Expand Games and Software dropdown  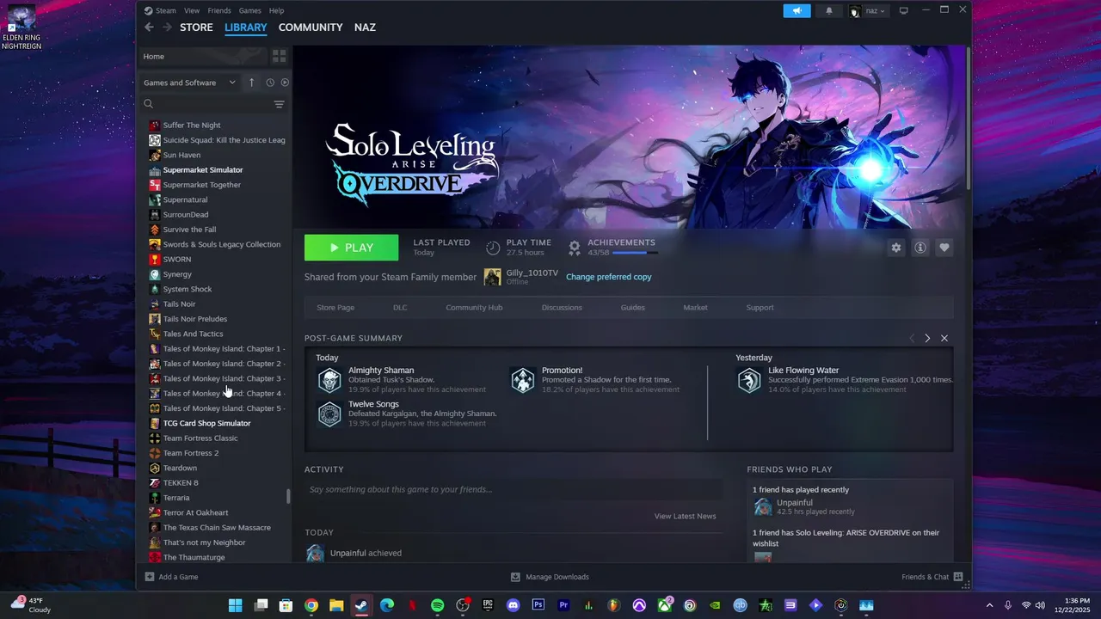coord(189,83)
